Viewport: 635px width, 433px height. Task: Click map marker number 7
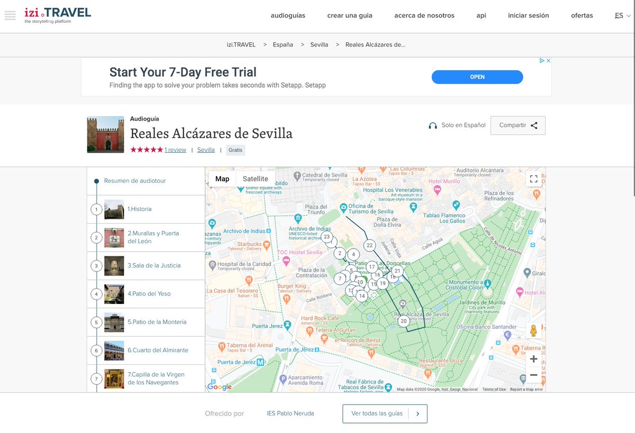click(x=340, y=278)
